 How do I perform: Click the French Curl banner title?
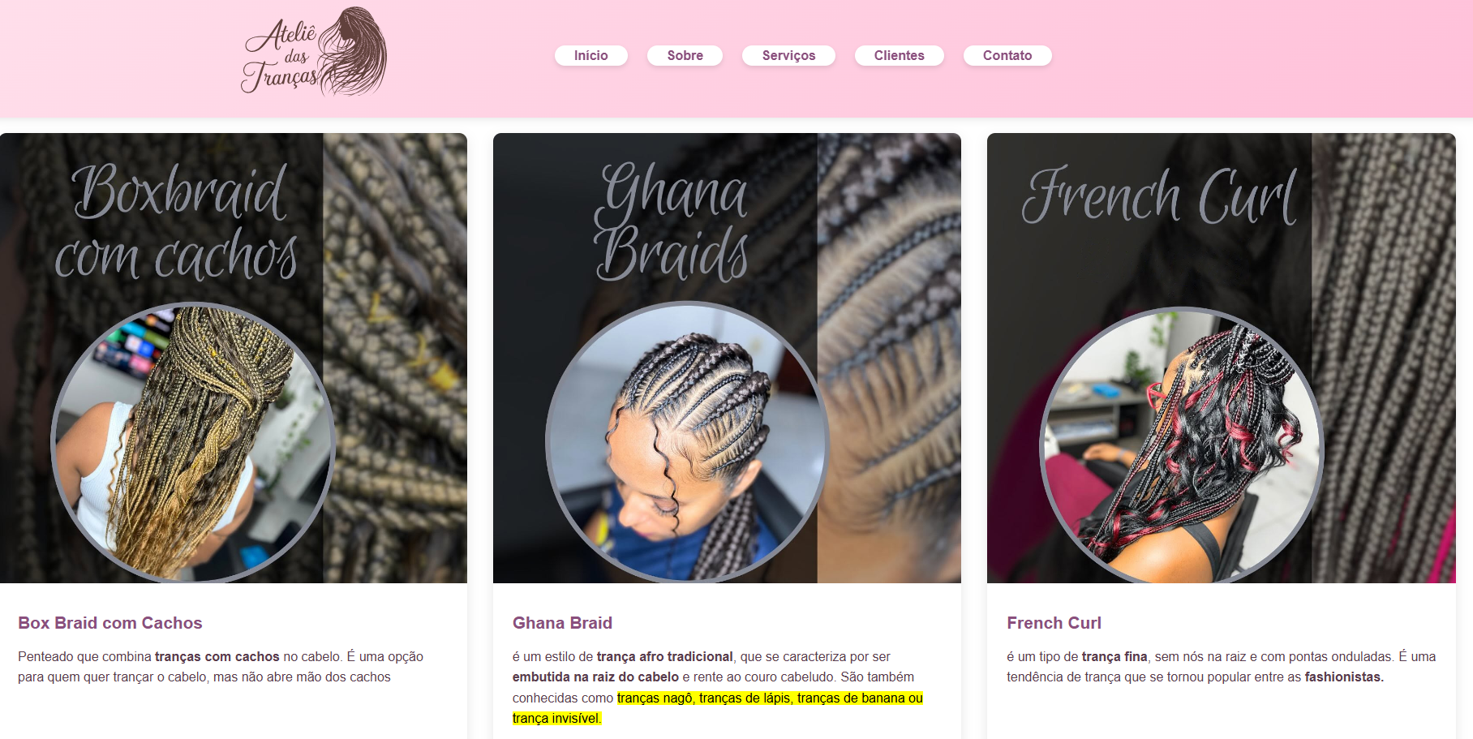(x=1160, y=195)
